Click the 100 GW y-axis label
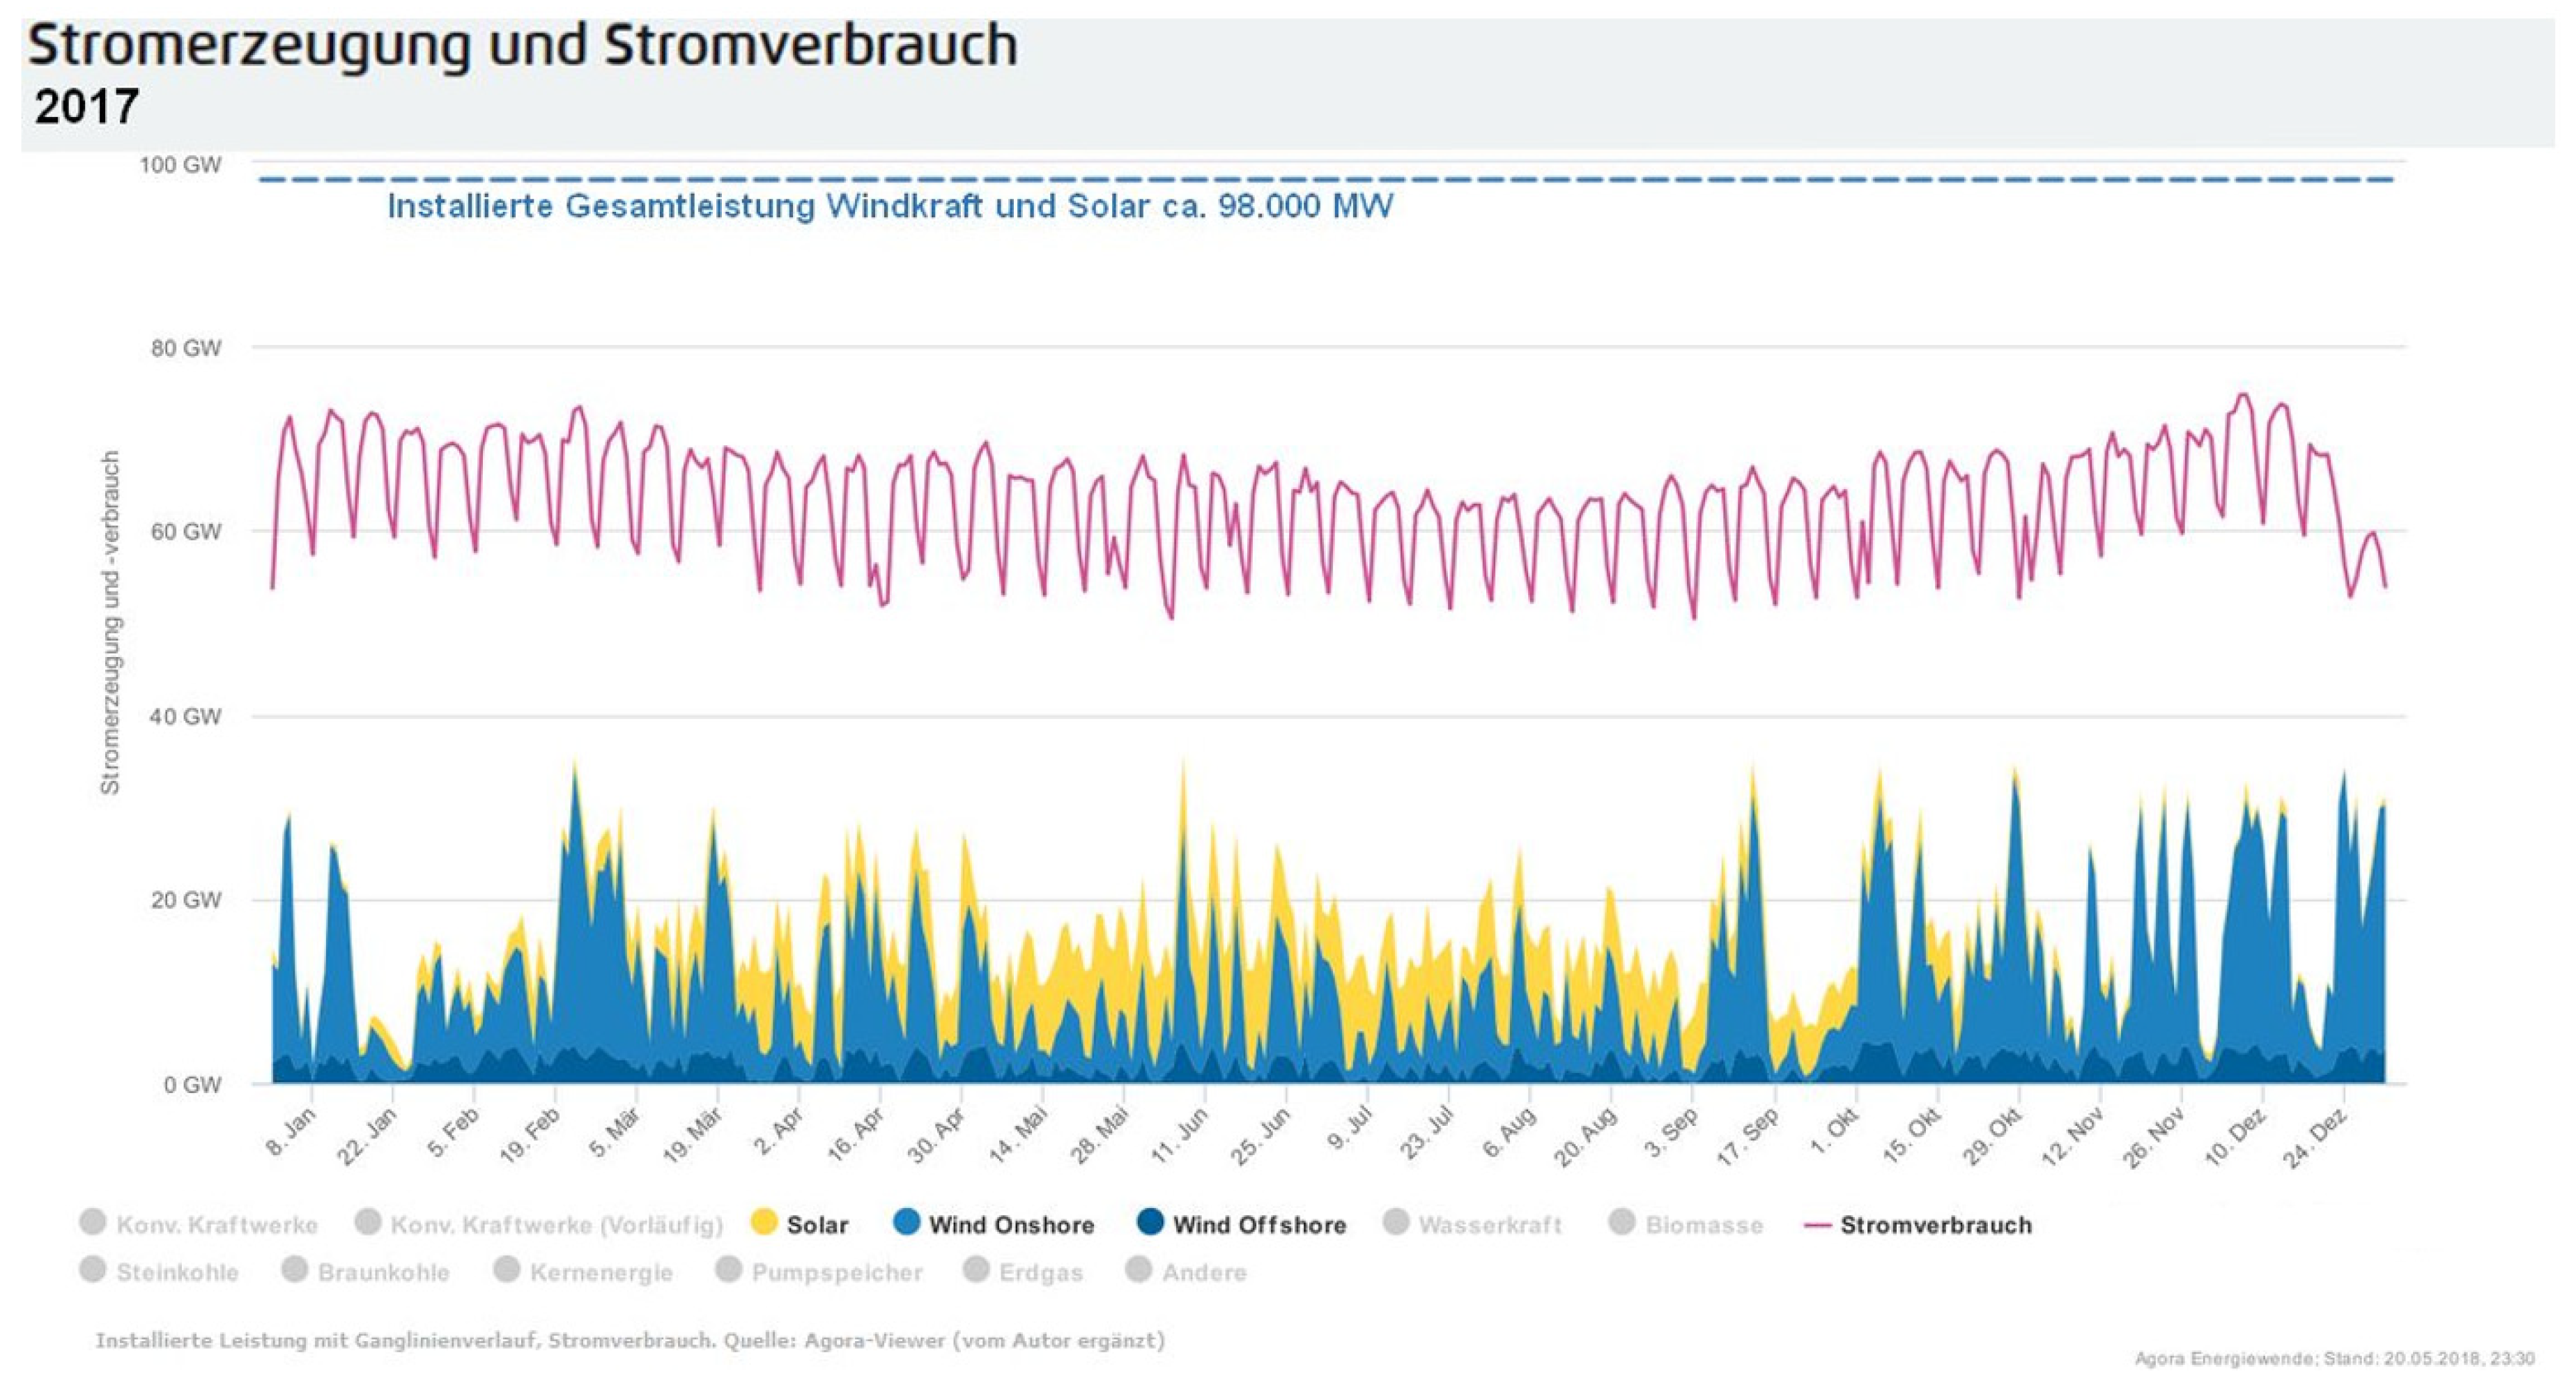 tap(180, 165)
